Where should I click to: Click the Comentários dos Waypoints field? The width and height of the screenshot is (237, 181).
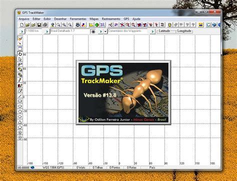(127, 31)
